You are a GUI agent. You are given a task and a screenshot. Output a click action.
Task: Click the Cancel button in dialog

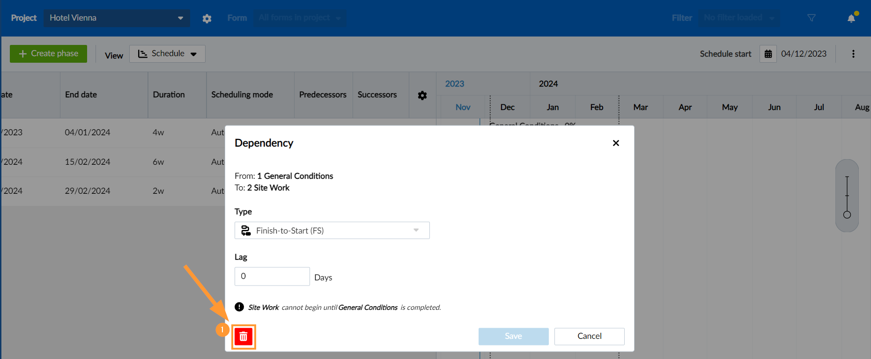pyautogui.click(x=589, y=336)
